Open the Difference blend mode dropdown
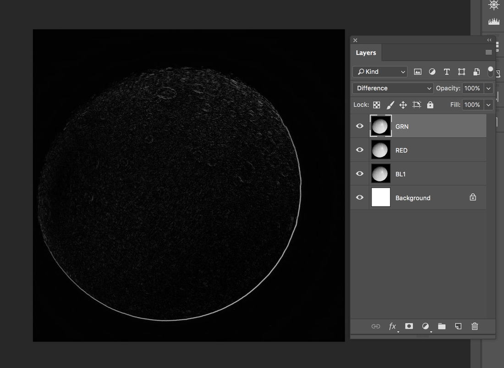 point(393,88)
